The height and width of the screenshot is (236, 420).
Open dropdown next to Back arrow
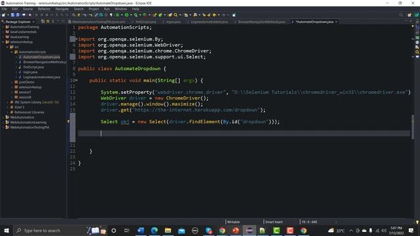click(219, 15)
